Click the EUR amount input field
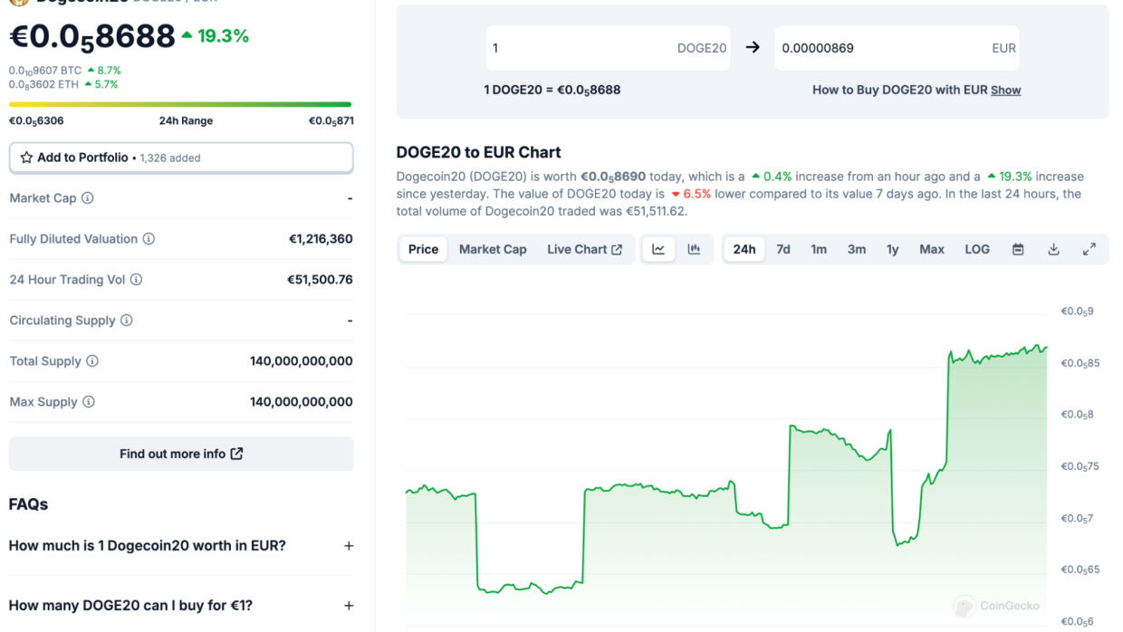 pos(897,48)
